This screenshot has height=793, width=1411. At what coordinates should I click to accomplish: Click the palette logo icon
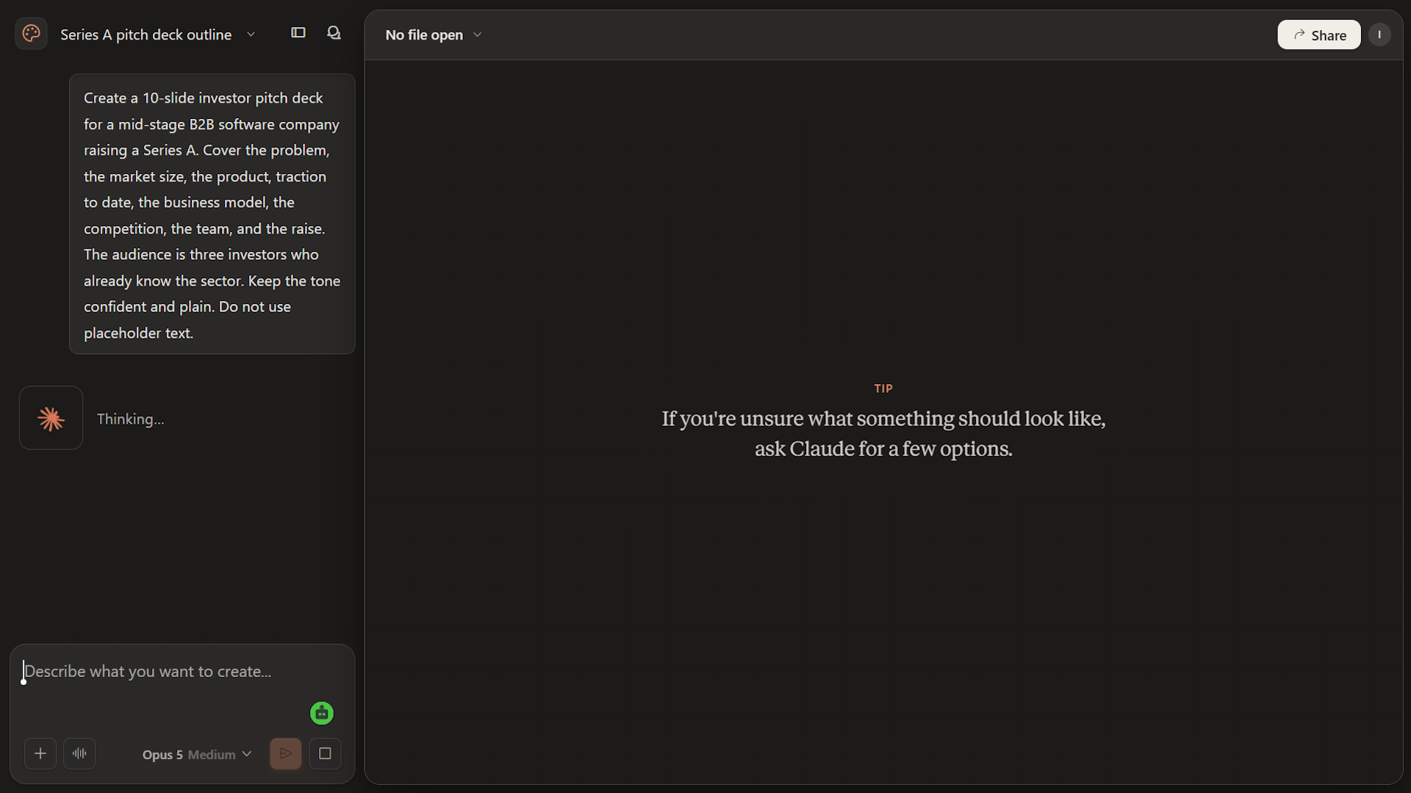point(31,34)
